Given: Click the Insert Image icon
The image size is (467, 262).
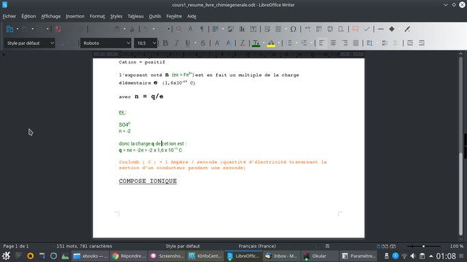Looking at the screenshot, I should tap(230, 29).
